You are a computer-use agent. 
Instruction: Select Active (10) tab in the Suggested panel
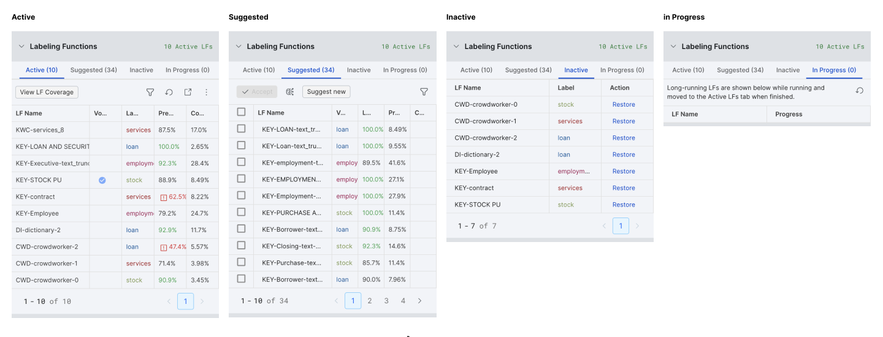click(x=259, y=70)
